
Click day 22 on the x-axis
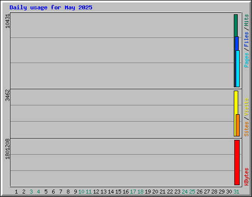pyautogui.click(x=170, y=192)
